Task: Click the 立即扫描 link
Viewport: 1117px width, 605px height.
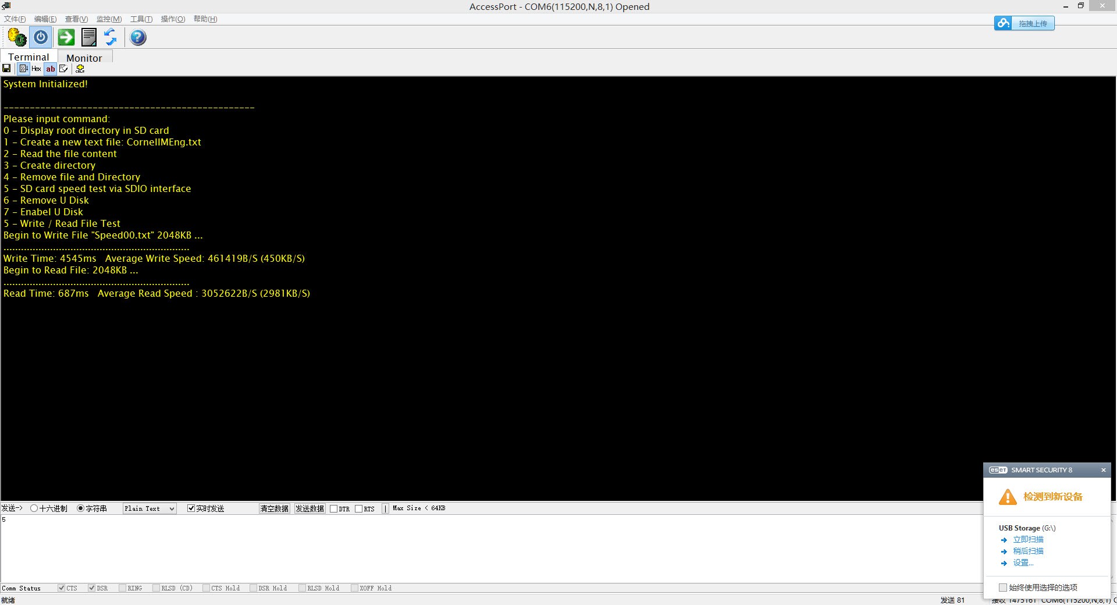Action: pyautogui.click(x=1028, y=540)
